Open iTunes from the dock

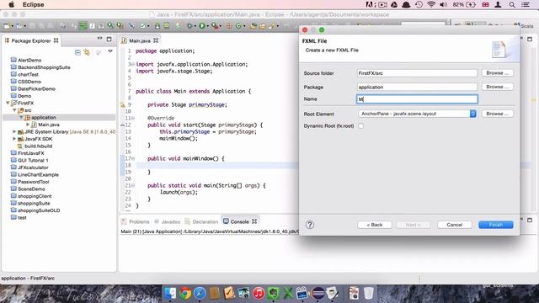259,294
